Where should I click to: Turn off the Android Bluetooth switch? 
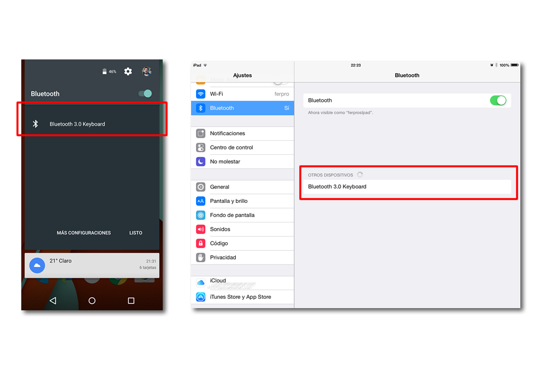(145, 94)
